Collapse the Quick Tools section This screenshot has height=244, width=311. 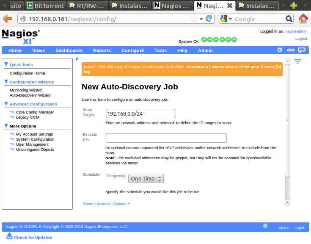click(x=6, y=64)
